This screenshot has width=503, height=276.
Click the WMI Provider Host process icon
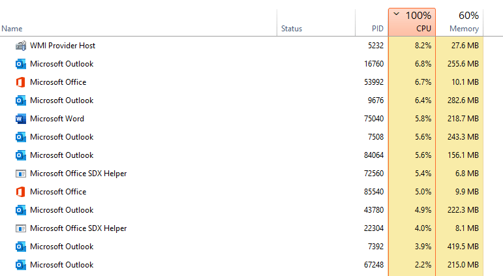[21, 46]
